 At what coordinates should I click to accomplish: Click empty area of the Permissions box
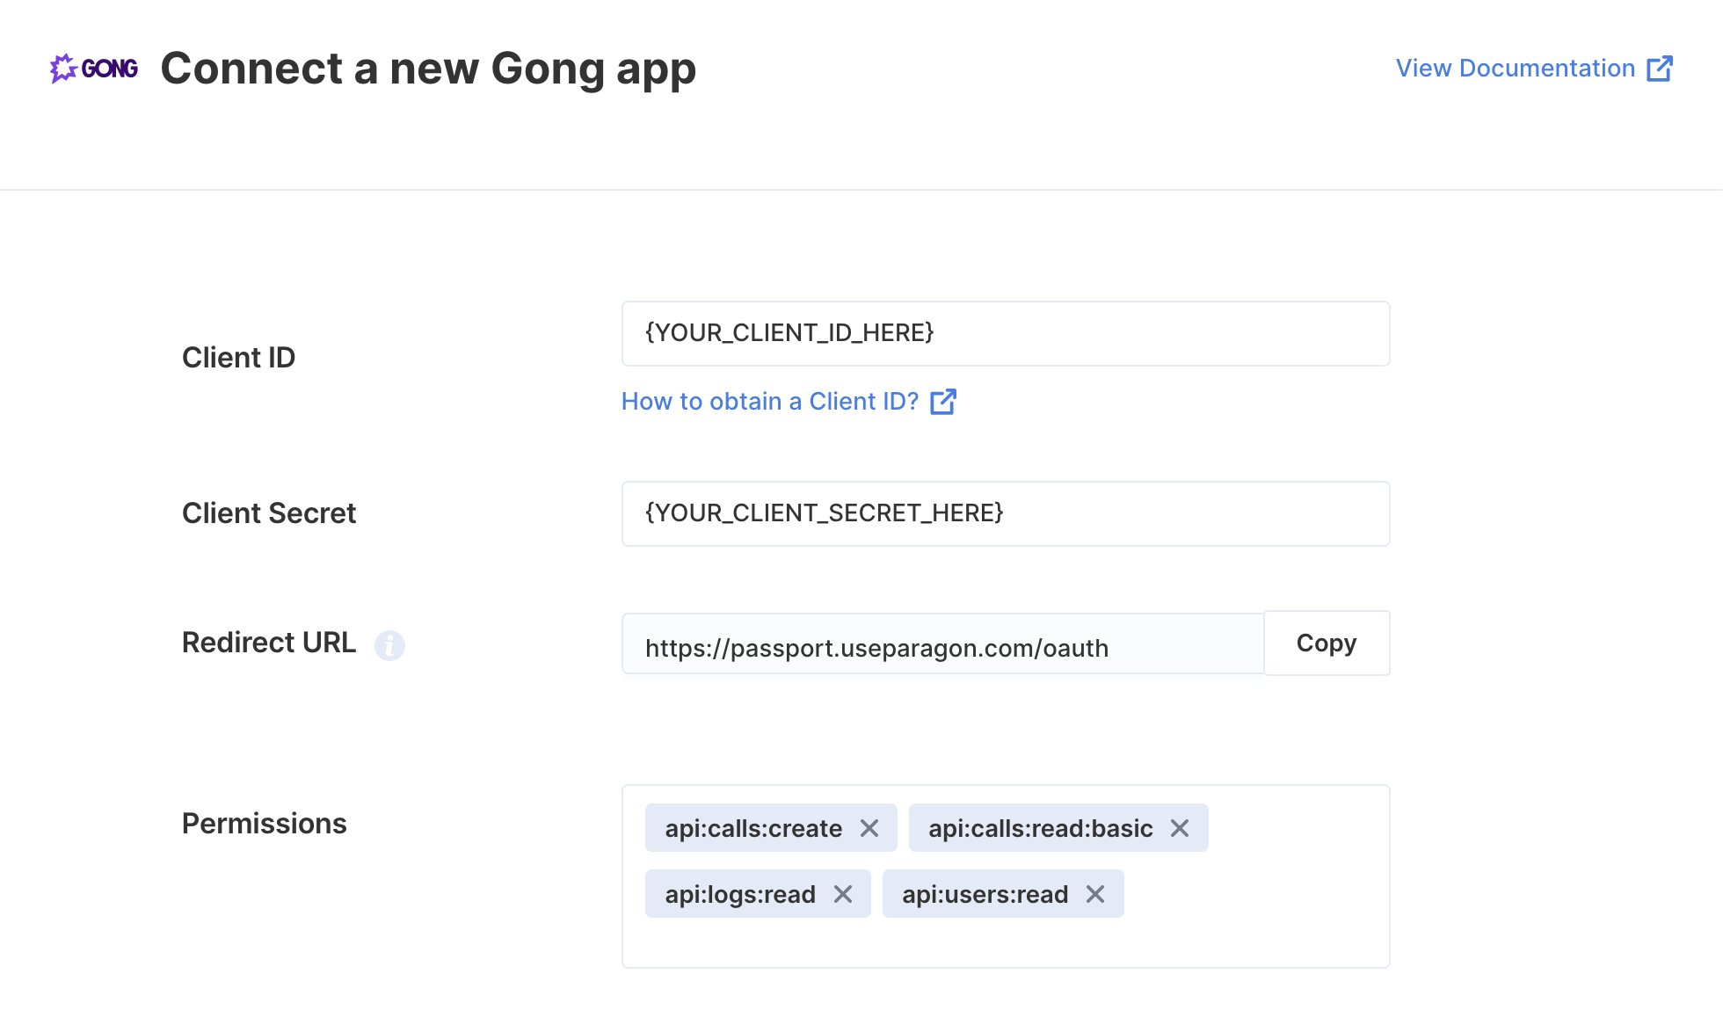coord(1257,932)
